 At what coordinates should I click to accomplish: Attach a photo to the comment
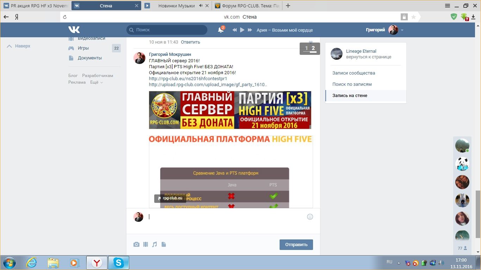click(136, 244)
